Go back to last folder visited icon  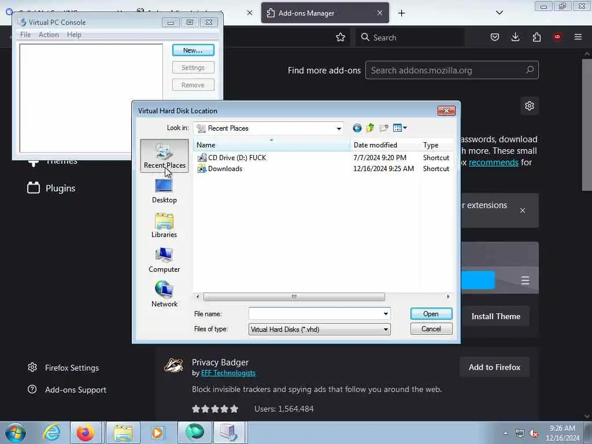[357, 128]
